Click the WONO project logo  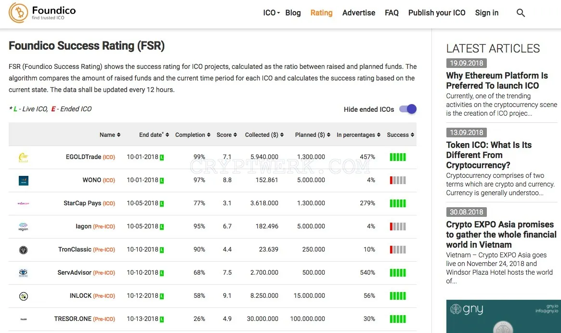coord(23,180)
